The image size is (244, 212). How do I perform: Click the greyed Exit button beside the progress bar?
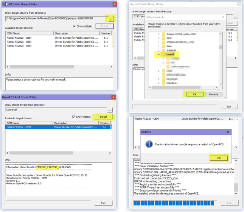(229, 203)
